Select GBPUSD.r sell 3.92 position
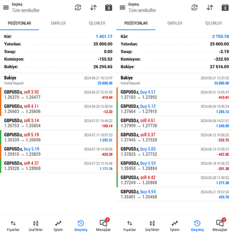Screen dimensions: 233x233 [x=58, y=95]
